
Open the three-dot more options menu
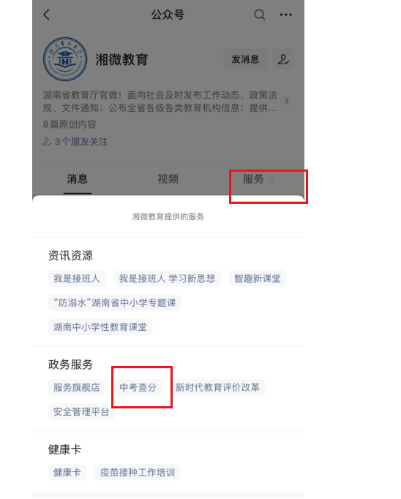[285, 15]
